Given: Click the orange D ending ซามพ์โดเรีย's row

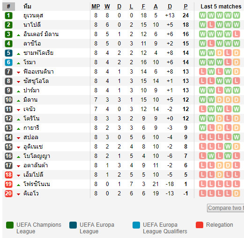Looking at the screenshot, I should click(236, 53).
